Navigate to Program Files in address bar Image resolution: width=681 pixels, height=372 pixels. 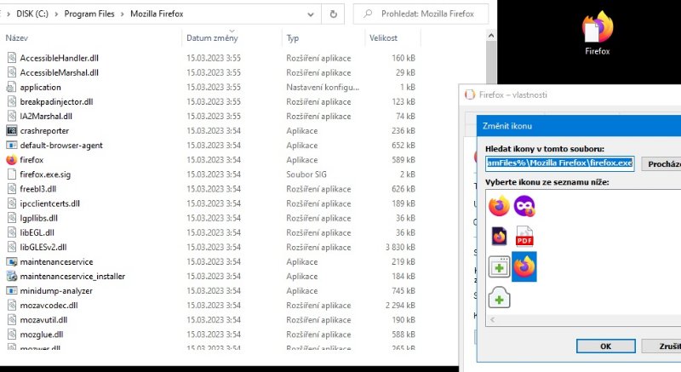pos(89,14)
